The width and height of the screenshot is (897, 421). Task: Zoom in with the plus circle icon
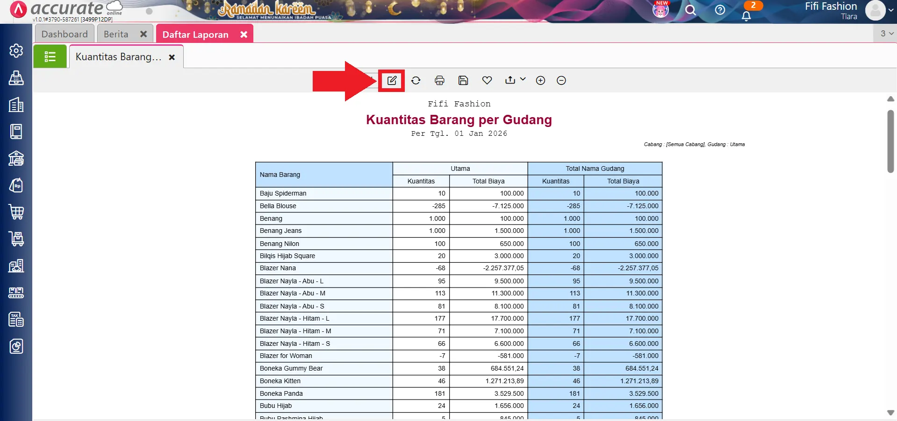pos(540,80)
